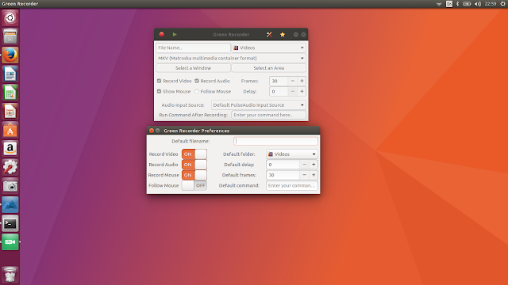Toggle the Record Audio checkbox

pyautogui.click(x=197, y=81)
